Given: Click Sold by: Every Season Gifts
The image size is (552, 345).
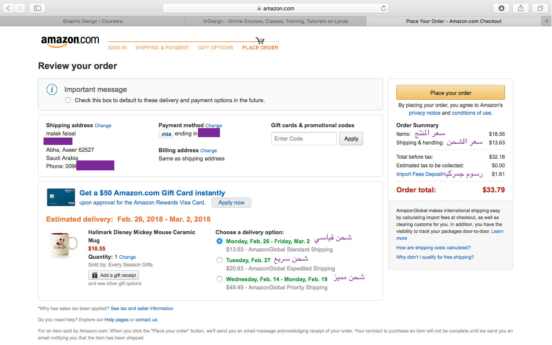Looking at the screenshot, I should pyautogui.click(x=120, y=265).
